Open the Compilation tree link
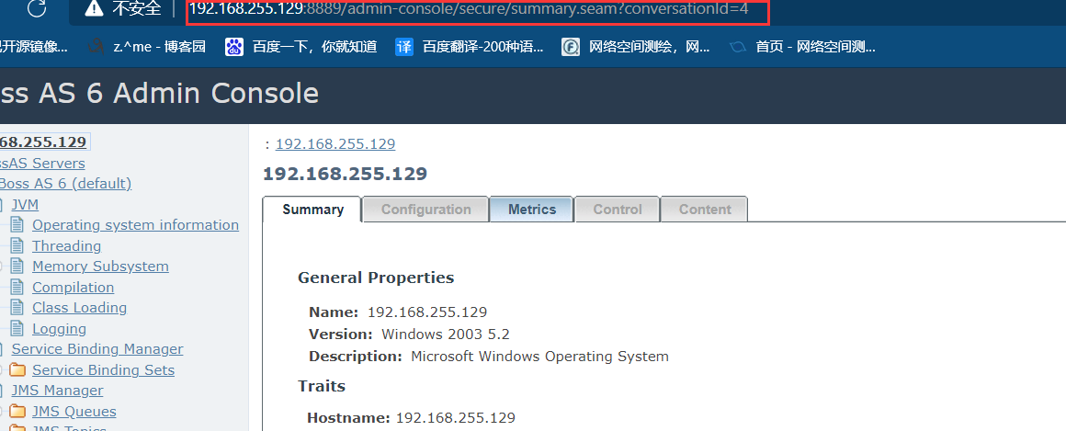 pos(74,288)
